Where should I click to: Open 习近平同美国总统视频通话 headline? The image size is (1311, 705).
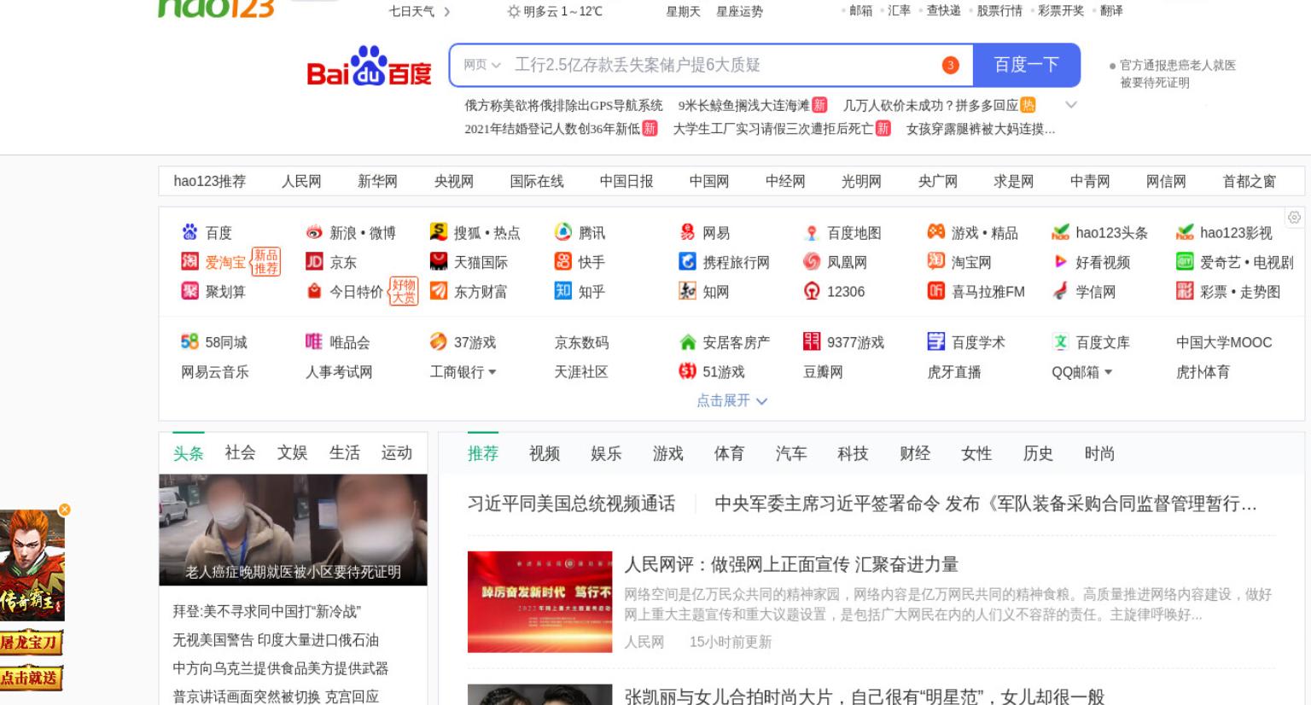[571, 504]
